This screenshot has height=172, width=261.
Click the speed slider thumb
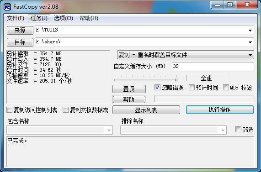point(176,79)
